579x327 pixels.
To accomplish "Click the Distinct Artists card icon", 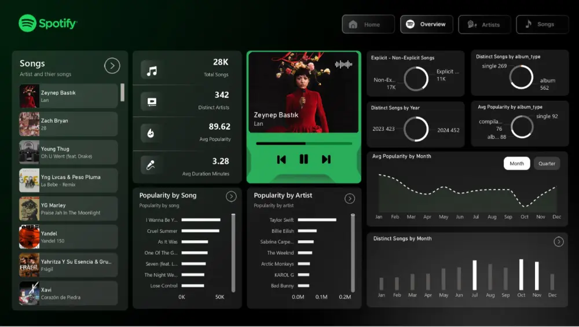I will (151, 101).
